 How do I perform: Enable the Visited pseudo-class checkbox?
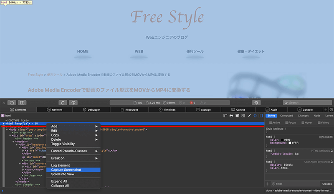coord(319,123)
